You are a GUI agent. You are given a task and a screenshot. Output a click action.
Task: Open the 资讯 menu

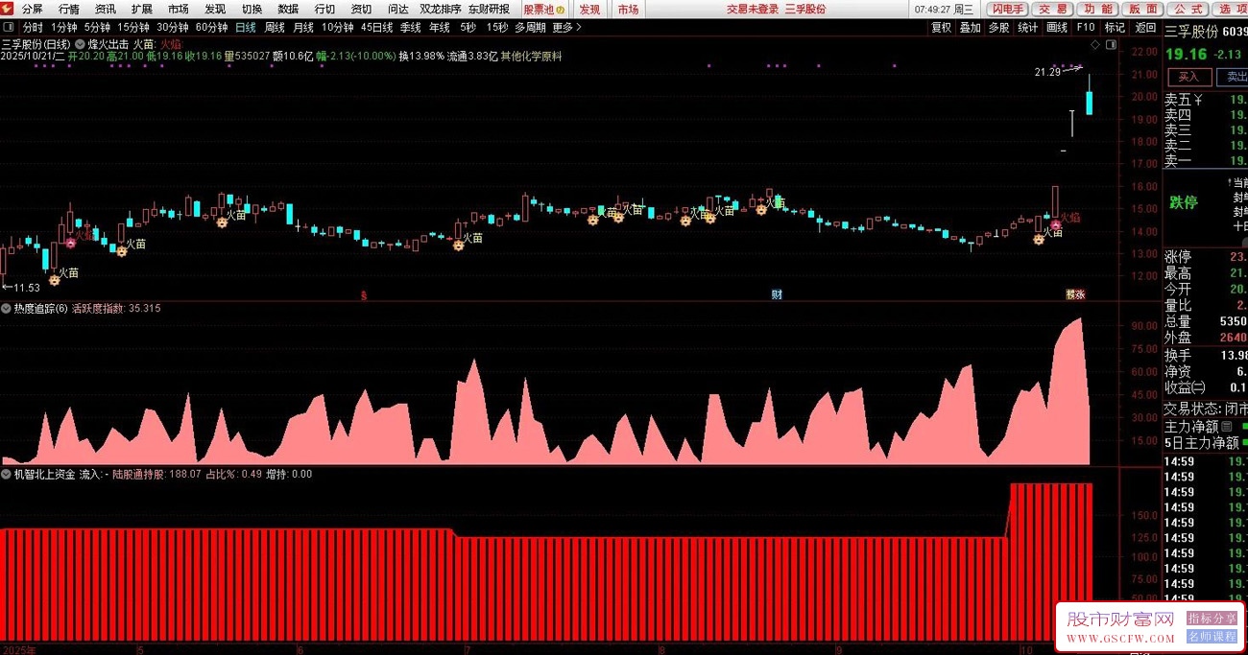(x=106, y=9)
